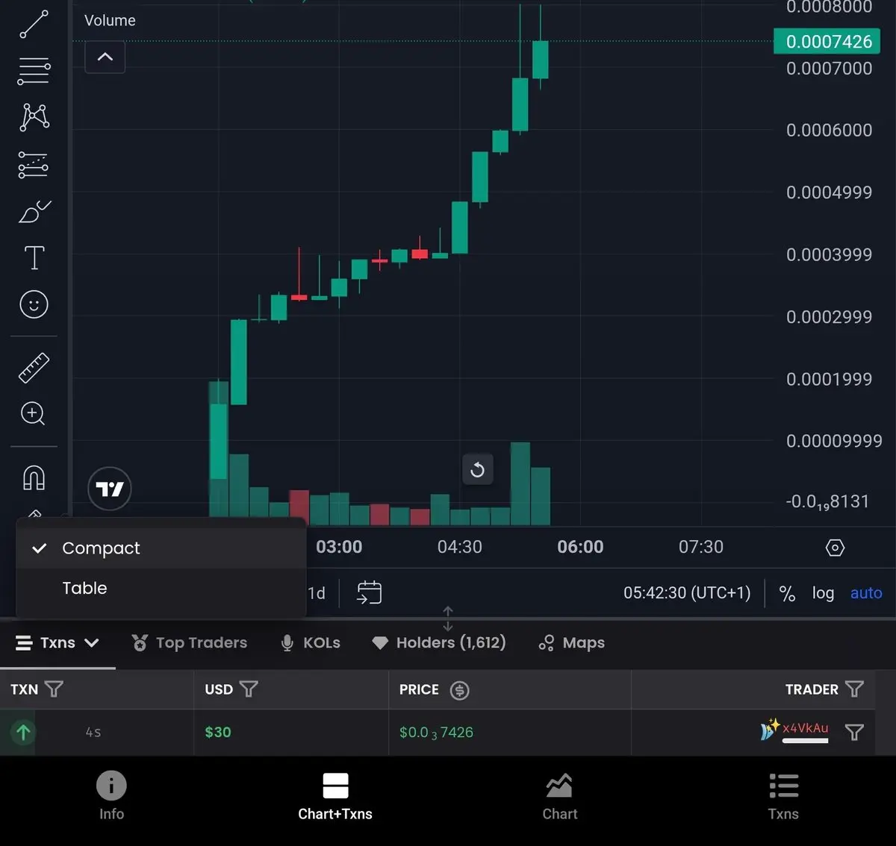Collapse the Volume indicator pane
Image resolution: width=896 pixels, height=846 pixels.
tap(105, 57)
